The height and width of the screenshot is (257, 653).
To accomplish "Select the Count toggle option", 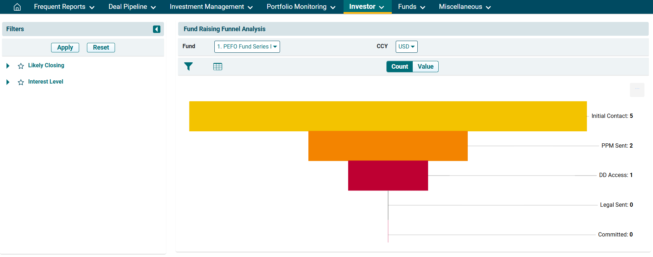I will pos(400,67).
